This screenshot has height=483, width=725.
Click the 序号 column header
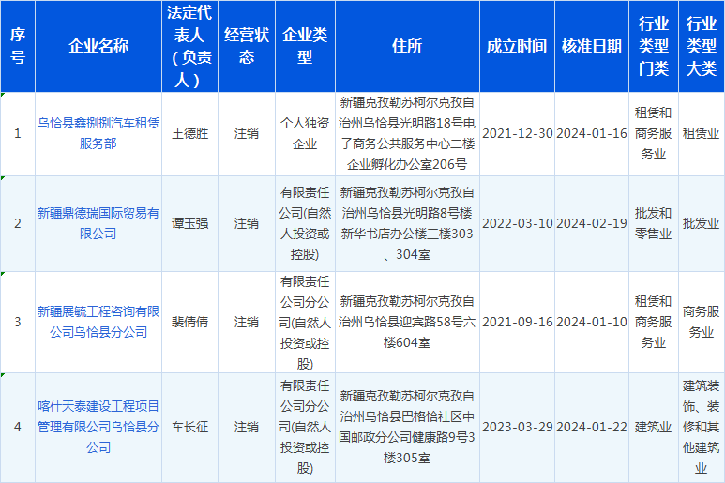[x=18, y=46]
